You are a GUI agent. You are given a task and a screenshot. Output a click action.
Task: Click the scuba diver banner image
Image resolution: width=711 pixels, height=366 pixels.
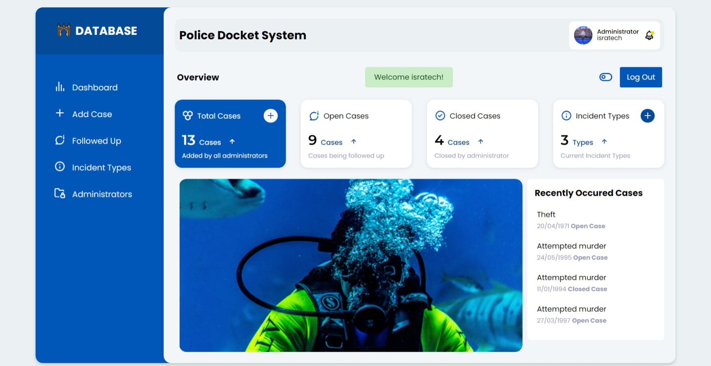(x=351, y=265)
